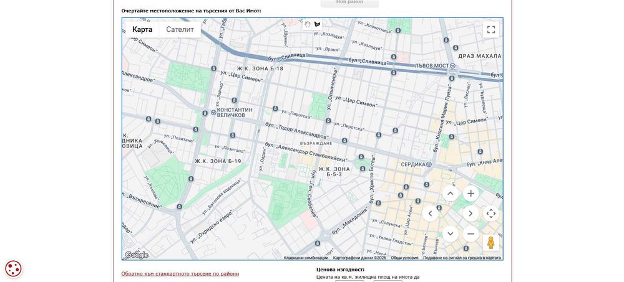Pan the map down with arrow button

click(450, 233)
